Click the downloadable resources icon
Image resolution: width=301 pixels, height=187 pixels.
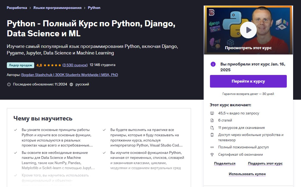pos(212,128)
